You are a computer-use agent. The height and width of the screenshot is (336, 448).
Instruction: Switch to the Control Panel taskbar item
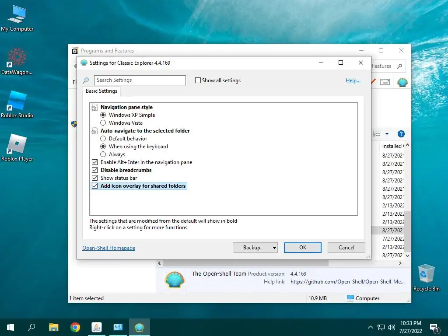[118, 327]
